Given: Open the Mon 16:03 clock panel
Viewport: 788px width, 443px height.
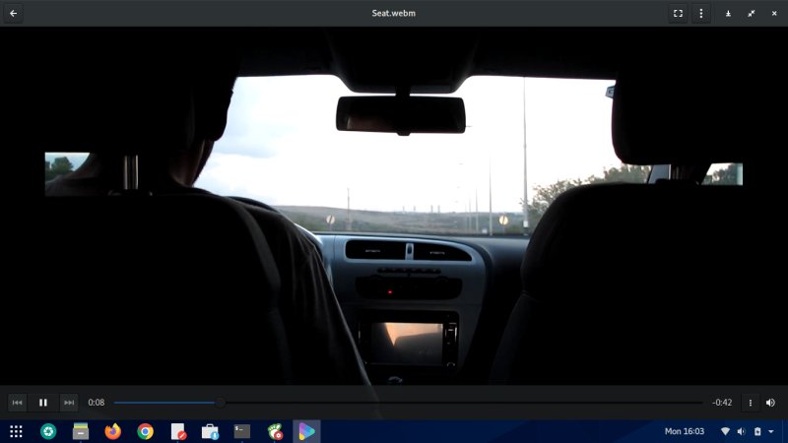Looking at the screenshot, I should [684, 431].
